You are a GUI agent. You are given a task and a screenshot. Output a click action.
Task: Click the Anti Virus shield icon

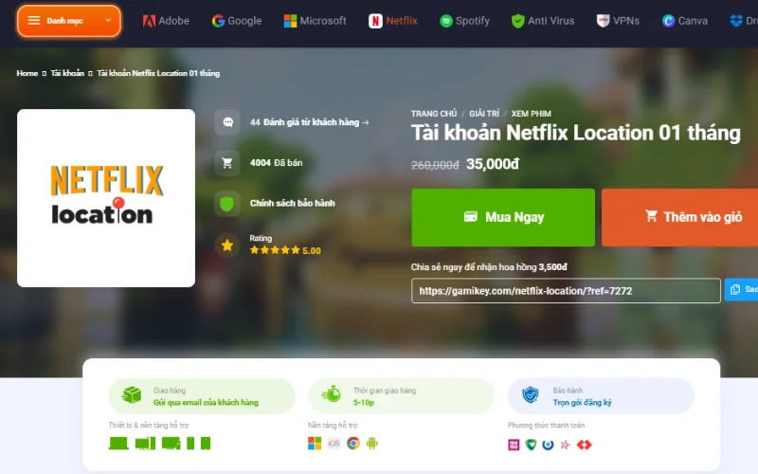pyautogui.click(x=517, y=21)
